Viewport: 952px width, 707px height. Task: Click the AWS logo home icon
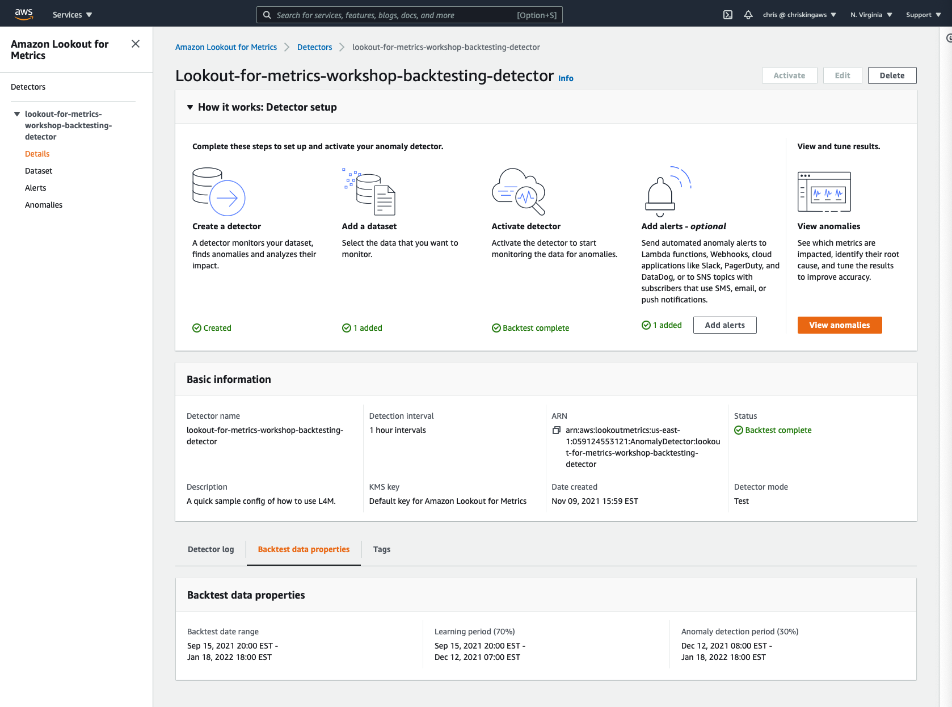pos(24,14)
